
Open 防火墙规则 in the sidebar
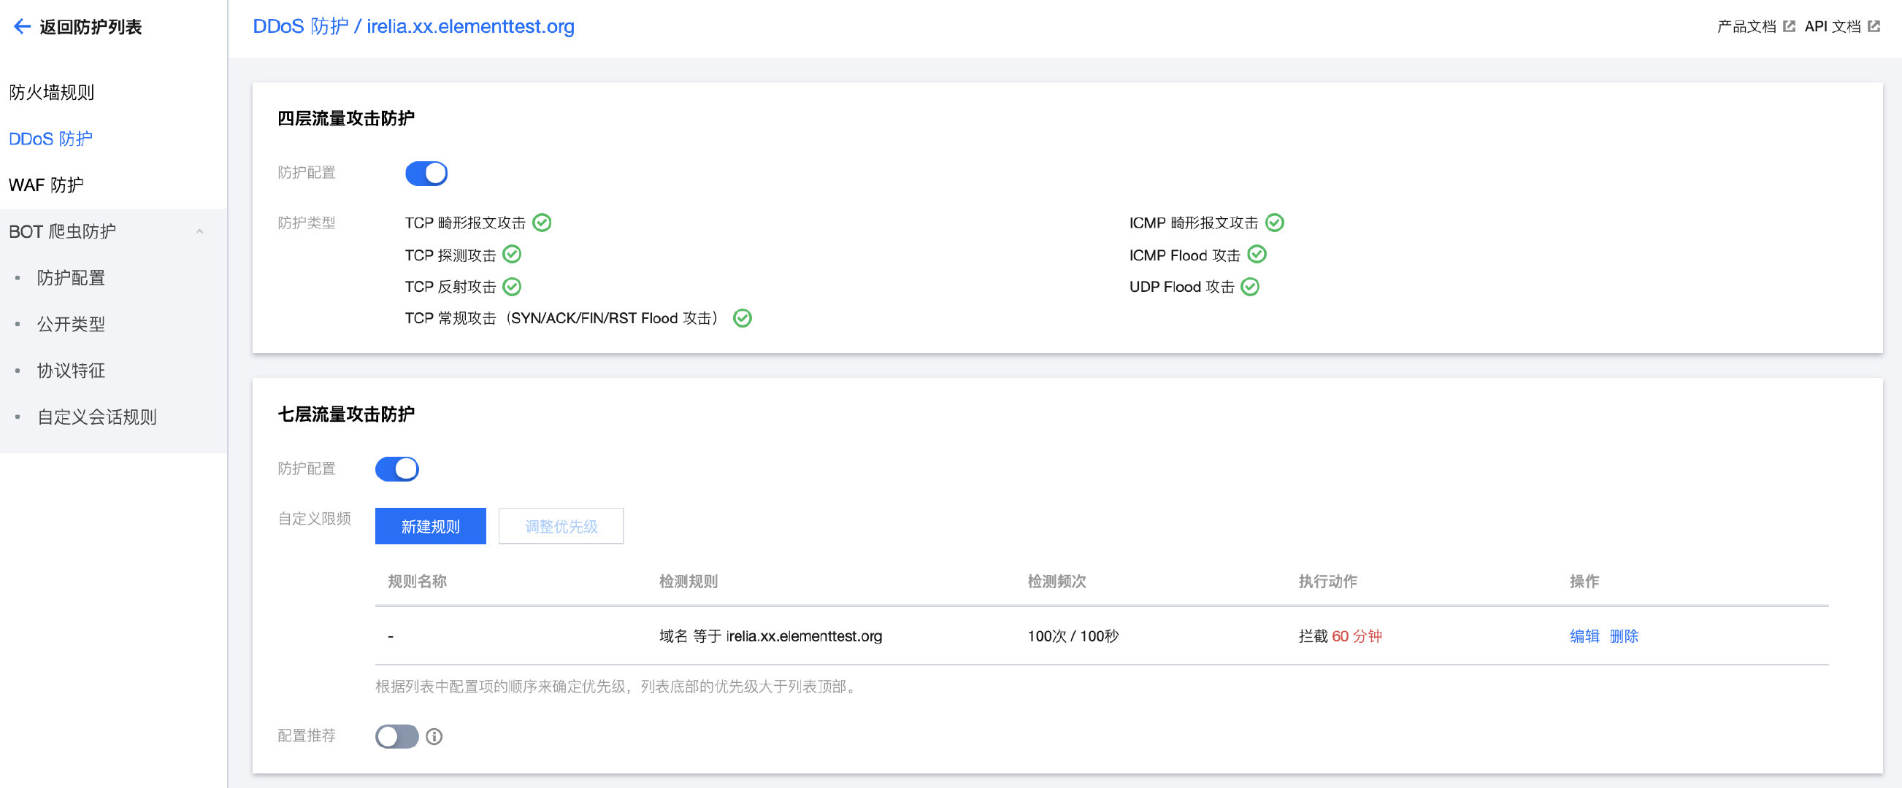click(x=52, y=92)
